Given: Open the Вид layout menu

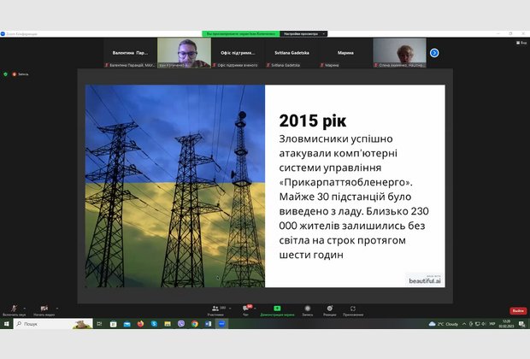Looking at the screenshot, I should (x=520, y=42).
